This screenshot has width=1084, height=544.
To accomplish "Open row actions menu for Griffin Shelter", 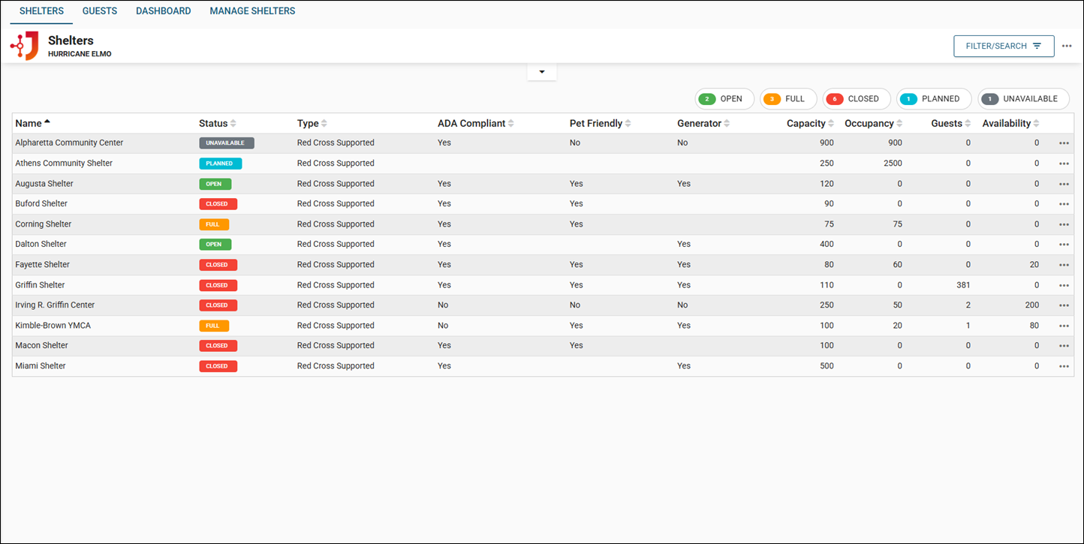I will [1064, 286].
